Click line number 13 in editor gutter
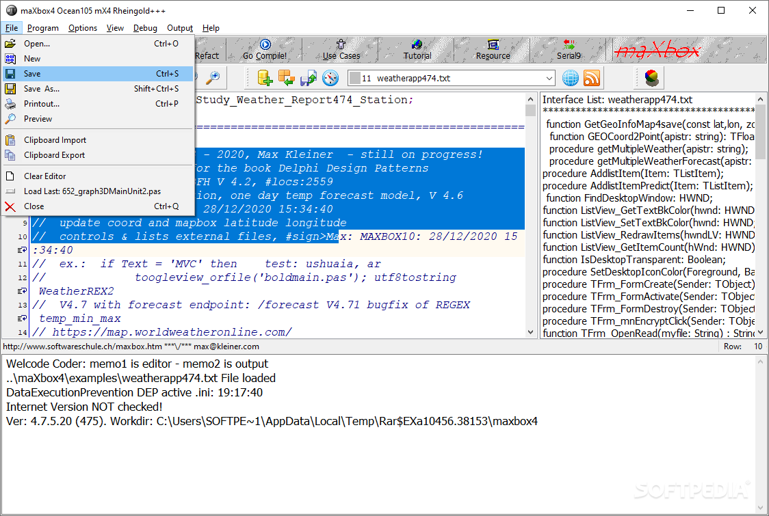This screenshot has height=516, width=769. coord(23,305)
